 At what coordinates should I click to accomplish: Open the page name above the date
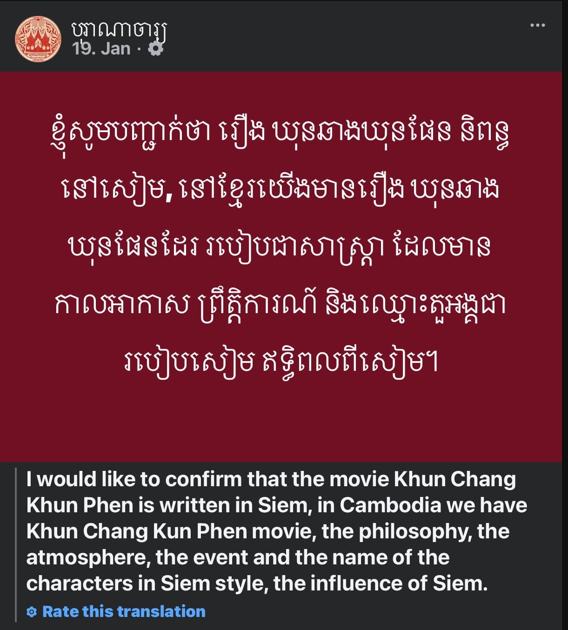pos(119,29)
